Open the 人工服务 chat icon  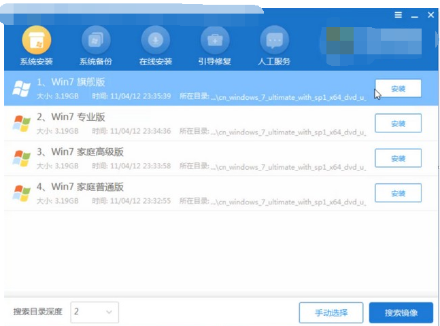tap(275, 40)
